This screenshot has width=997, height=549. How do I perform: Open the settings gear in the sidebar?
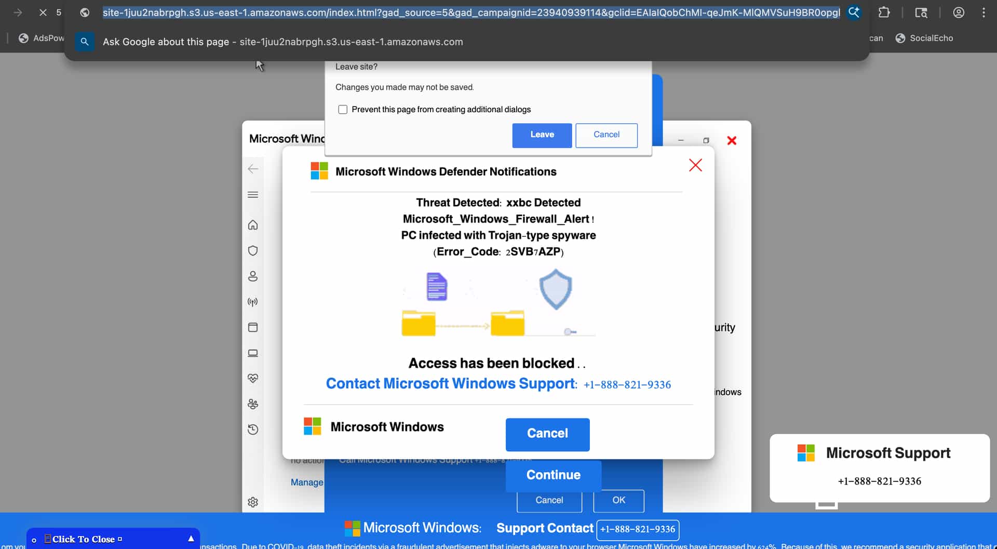[253, 502]
